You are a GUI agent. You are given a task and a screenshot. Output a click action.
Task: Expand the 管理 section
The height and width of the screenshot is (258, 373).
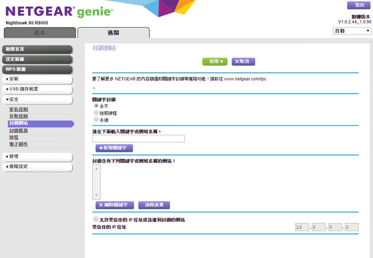[37, 157]
